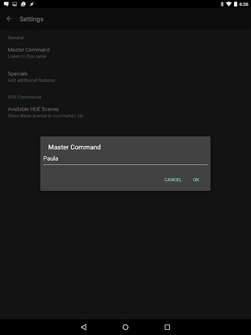
Task: Tap the Settings page title
Action: (31, 19)
